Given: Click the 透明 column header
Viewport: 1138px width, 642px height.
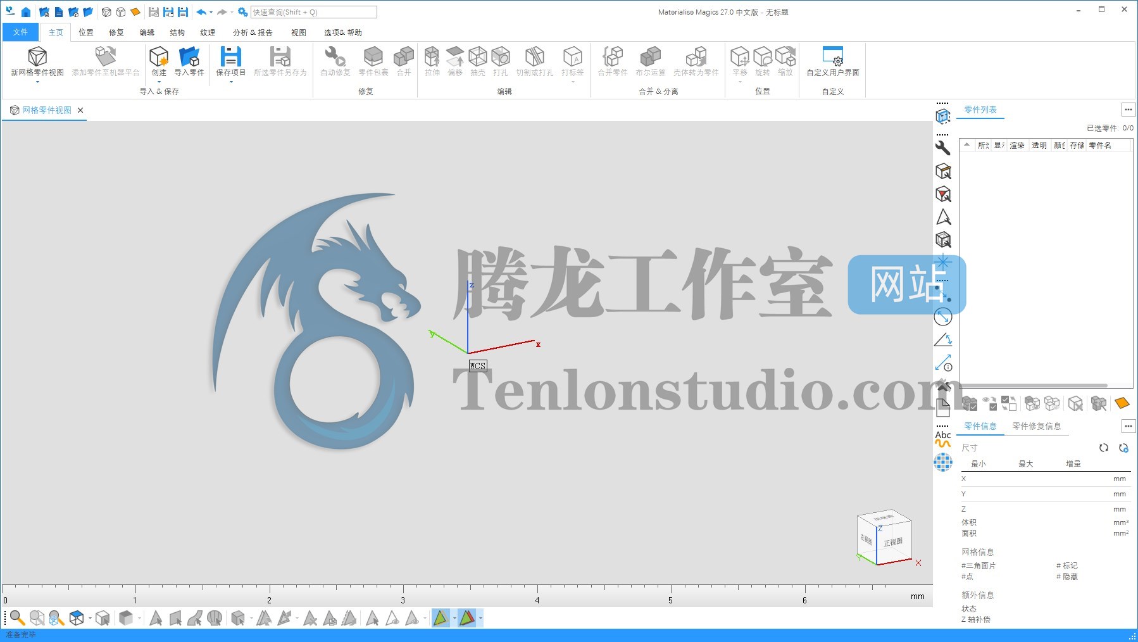Looking at the screenshot, I should 1039,146.
